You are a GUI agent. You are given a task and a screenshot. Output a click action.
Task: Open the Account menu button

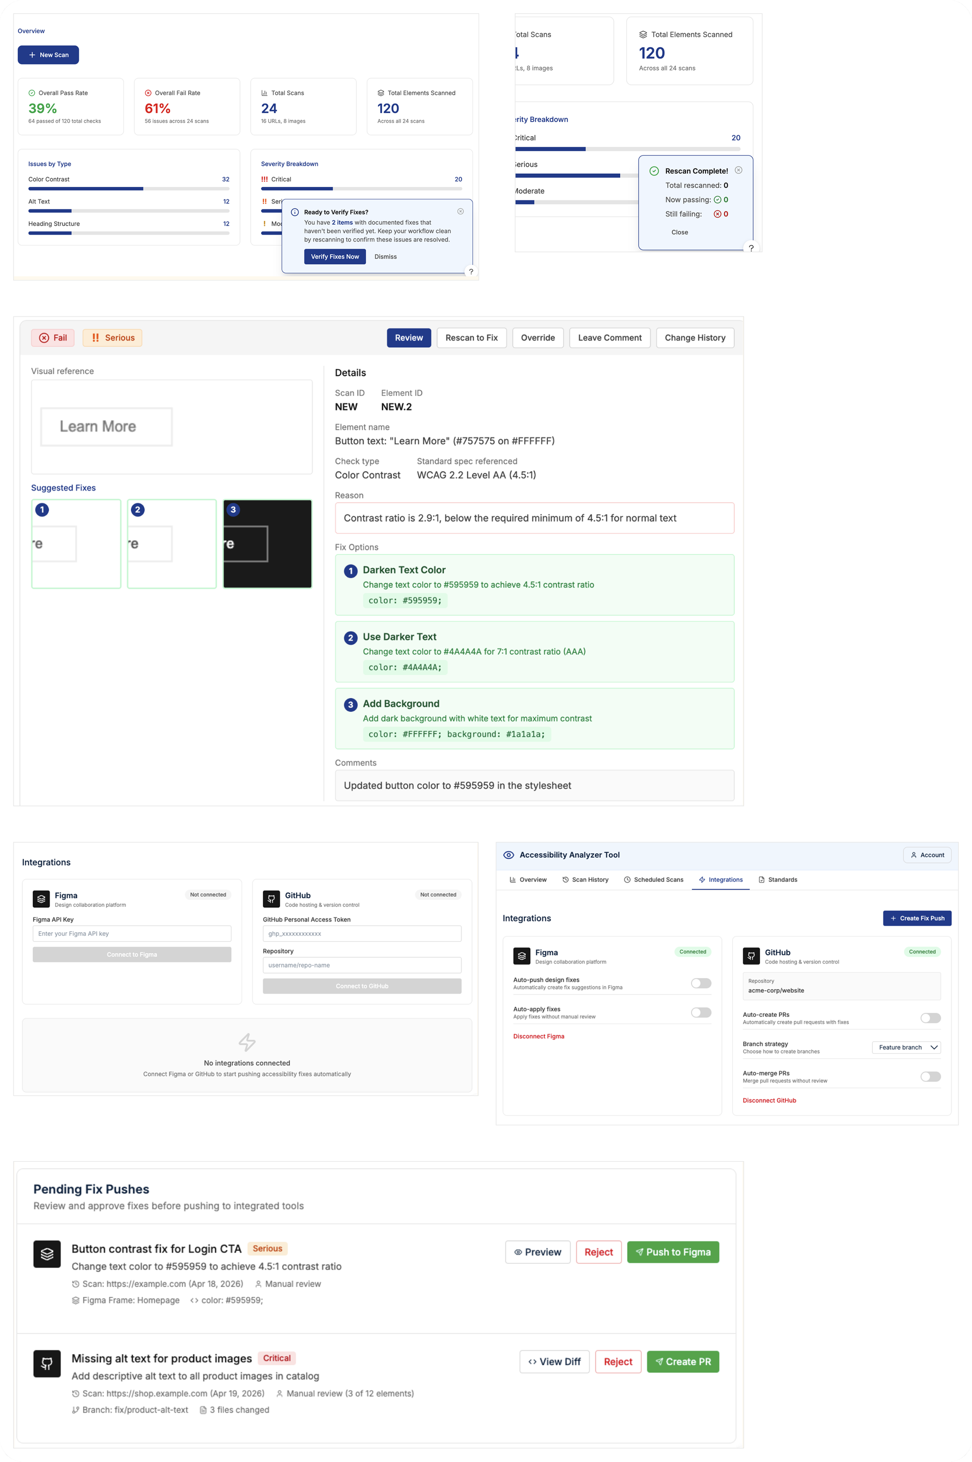pos(927,855)
